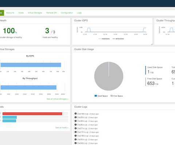
Task: Click the 'By IOPS' chart heading
Action: pyautogui.click(x=30, y=56)
